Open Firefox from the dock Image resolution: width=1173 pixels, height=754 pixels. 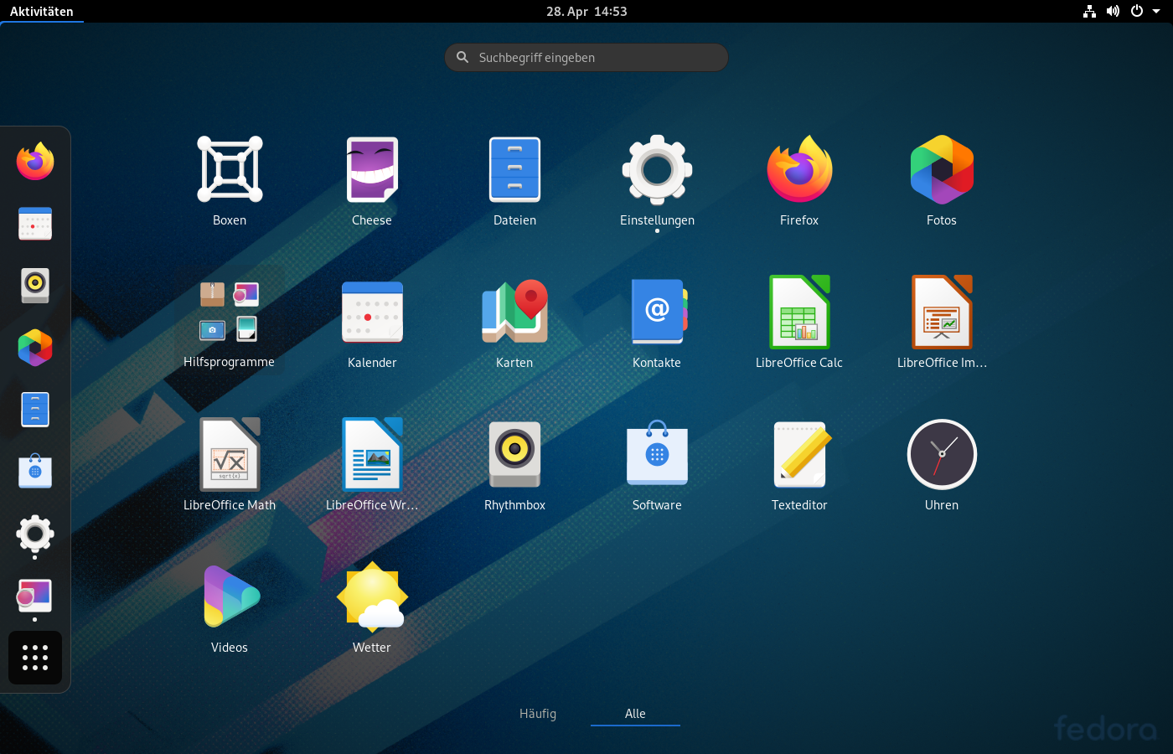(x=35, y=161)
